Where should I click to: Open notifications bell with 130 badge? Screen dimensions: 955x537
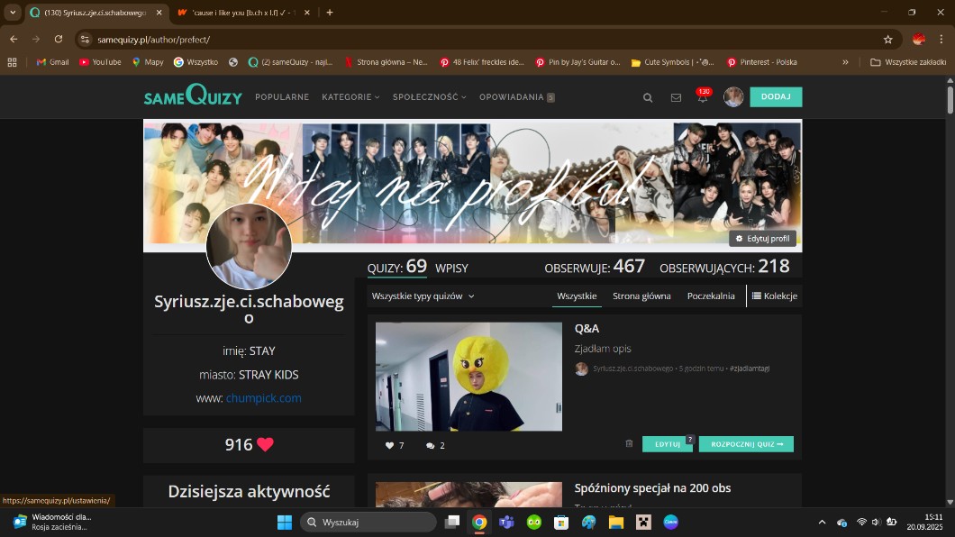(x=703, y=97)
